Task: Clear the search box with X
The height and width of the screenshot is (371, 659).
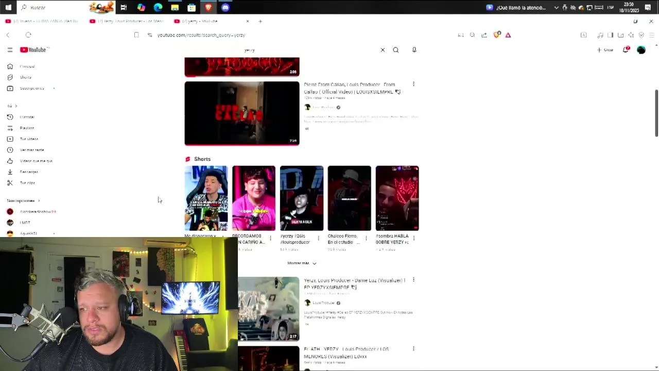Action: (383, 50)
